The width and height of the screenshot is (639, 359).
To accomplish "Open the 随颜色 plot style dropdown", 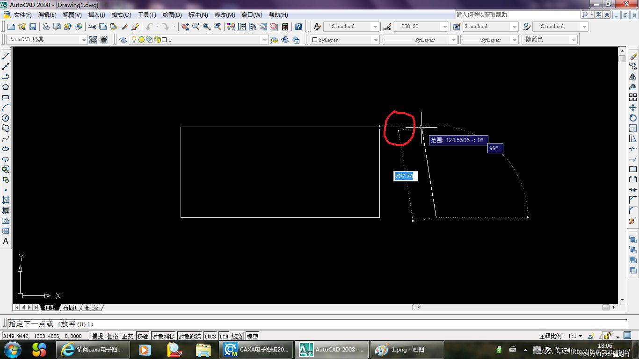I will 574,40.
